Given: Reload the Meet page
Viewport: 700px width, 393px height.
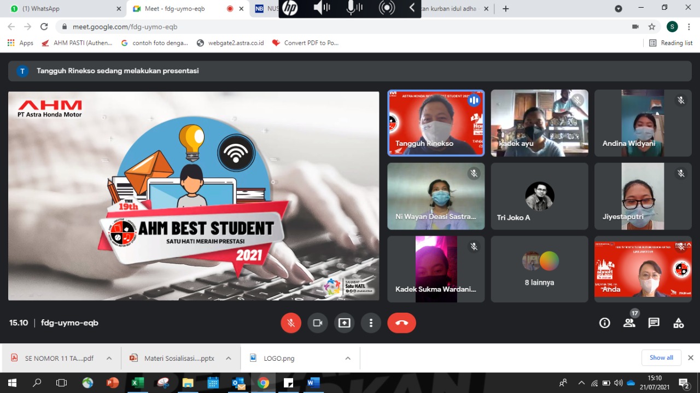Looking at the screenshot, I should pyautogui.click(x=44, y=27).
